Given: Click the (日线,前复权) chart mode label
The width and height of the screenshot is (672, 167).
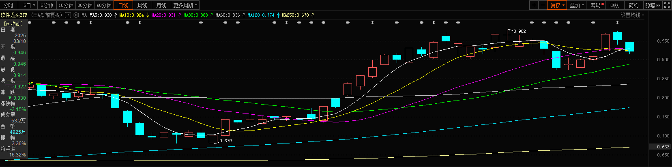Looking at the screenshot, I should pyautogui.click(x=47, y=15).
